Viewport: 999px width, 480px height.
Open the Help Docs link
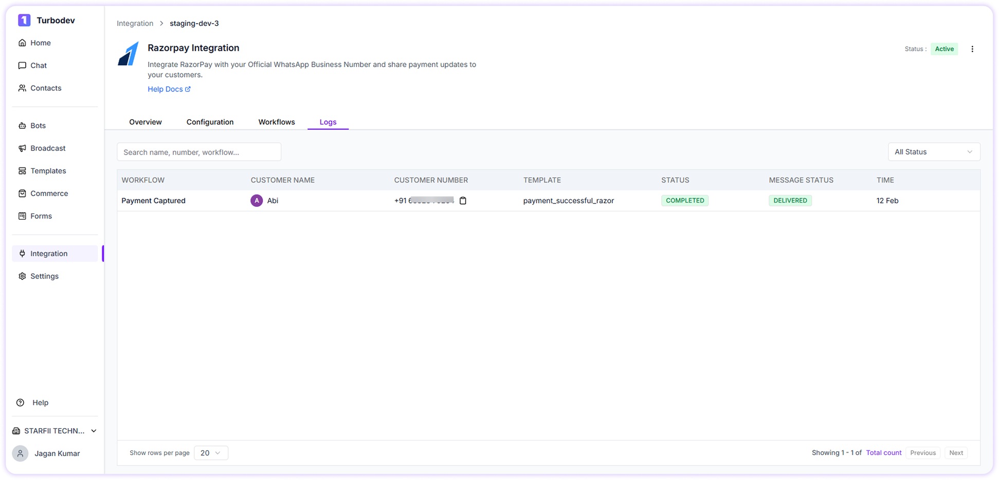click(x=169, y=89)
